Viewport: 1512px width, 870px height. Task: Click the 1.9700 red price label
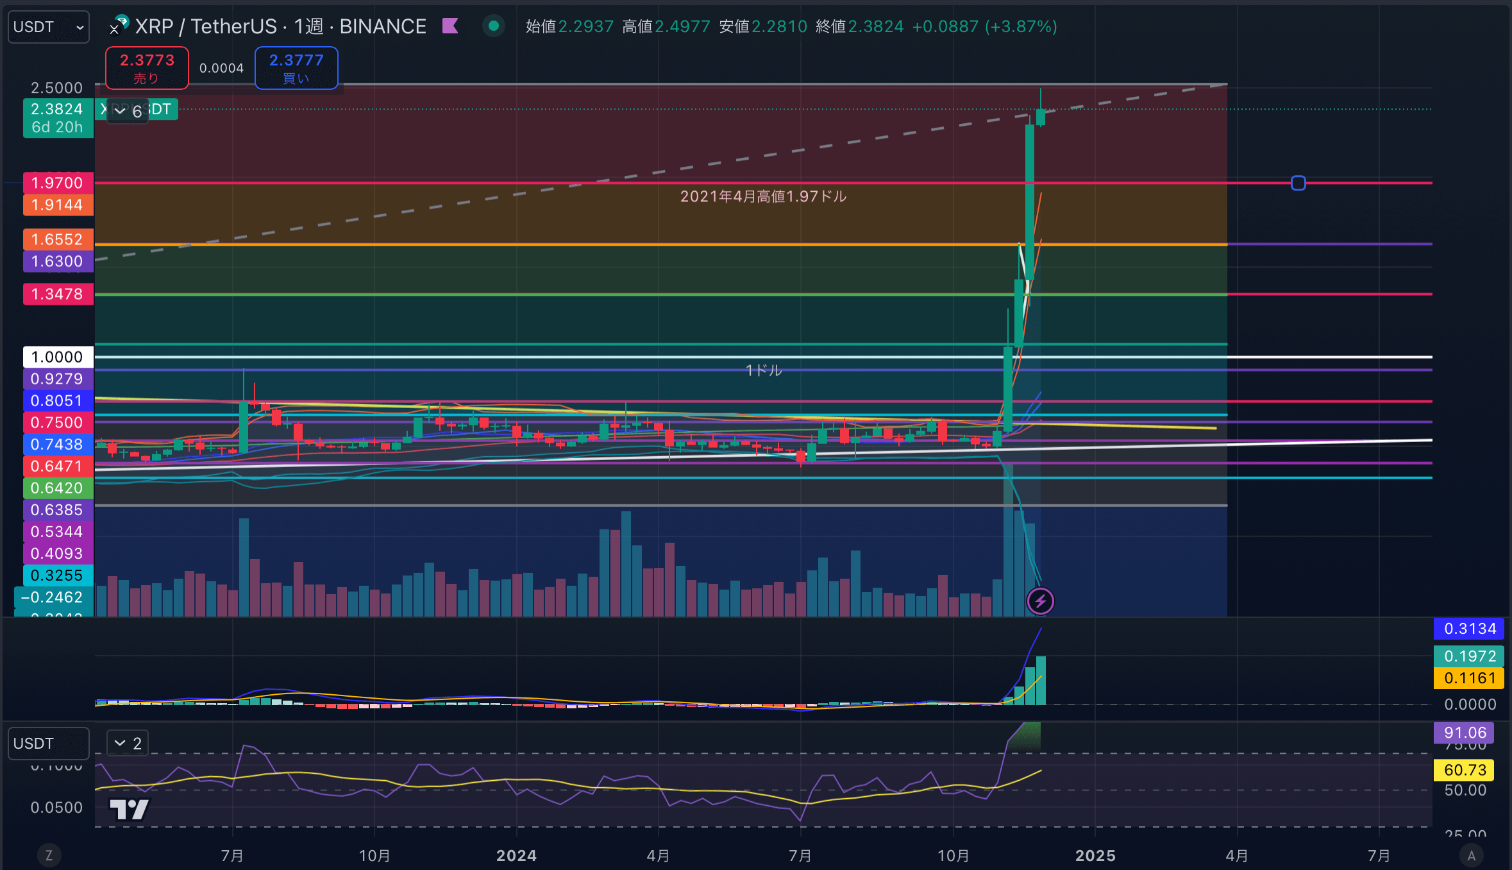58,183
